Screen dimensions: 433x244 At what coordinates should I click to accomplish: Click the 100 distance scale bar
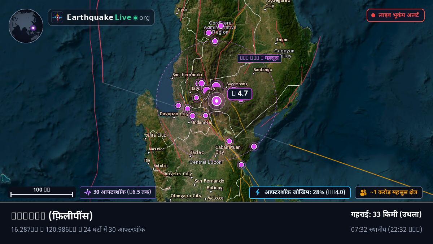pos(42,192)
